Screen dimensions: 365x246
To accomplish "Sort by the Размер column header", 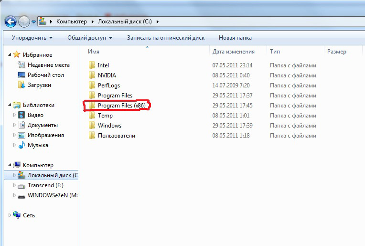I will click(337, 52).
